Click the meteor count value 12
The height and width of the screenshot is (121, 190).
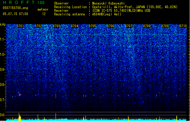click(44, 14)
